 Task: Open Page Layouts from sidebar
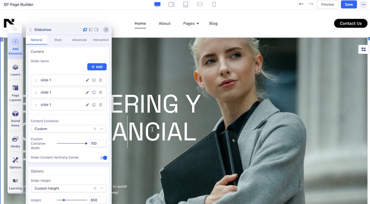tap(15, 93)
